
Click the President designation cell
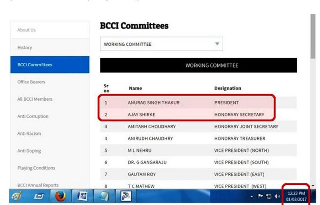tap(226, 102)
